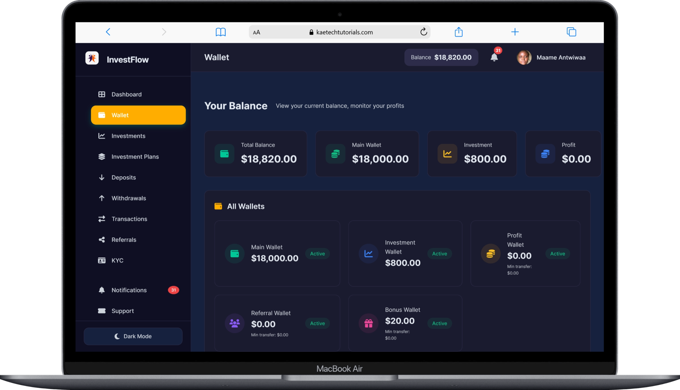Open Dashboard in the sidebar
Viewport: 680px width, 390px height.
(138, 94)
